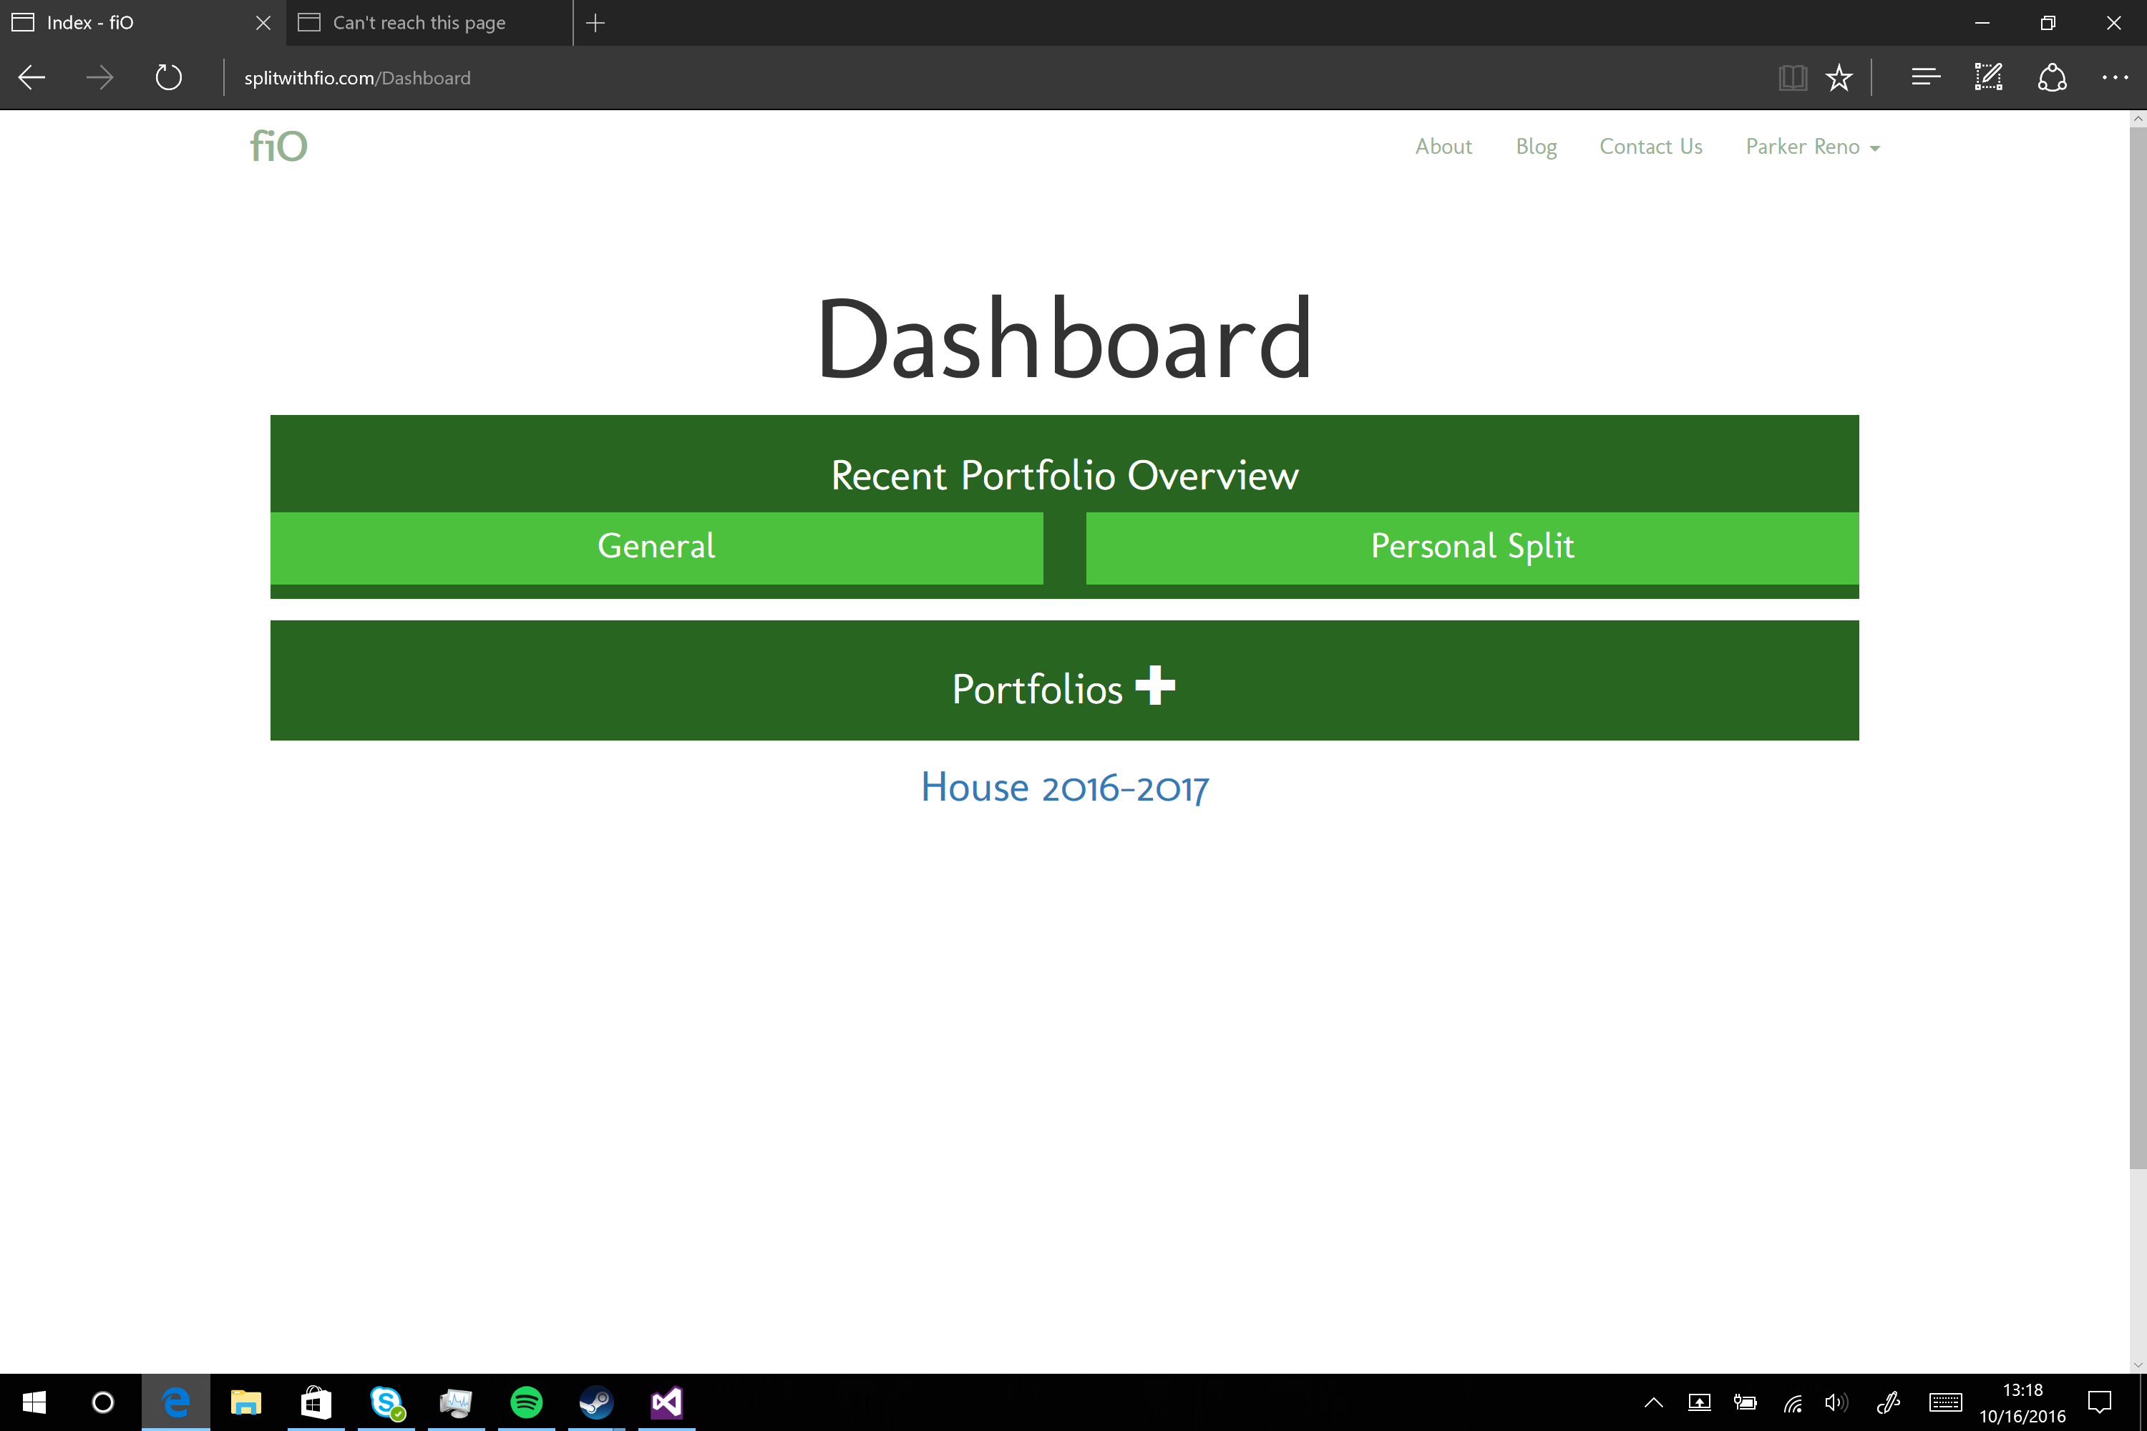2147x1431 pixels.
Task: Show hidden system tray icons chevron
Action: pos(1653,1402)
